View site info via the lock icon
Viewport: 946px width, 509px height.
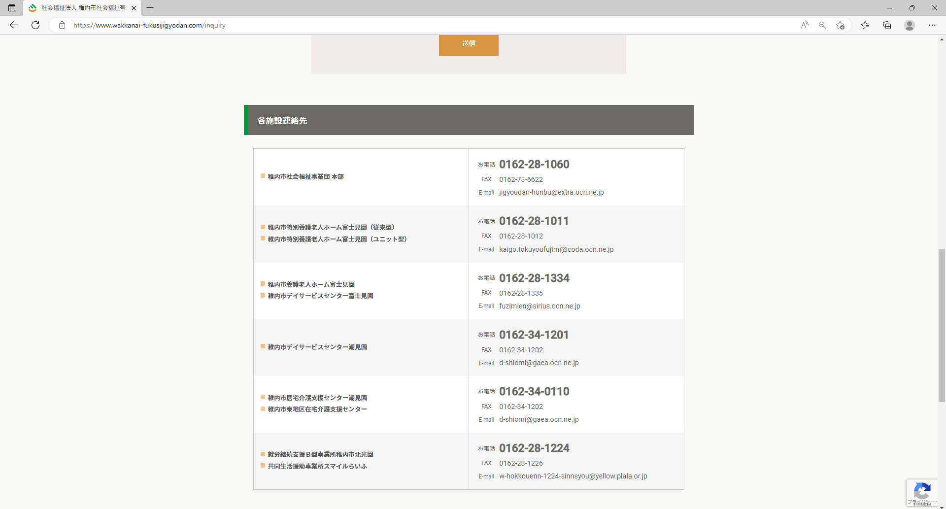click(62, 25)
